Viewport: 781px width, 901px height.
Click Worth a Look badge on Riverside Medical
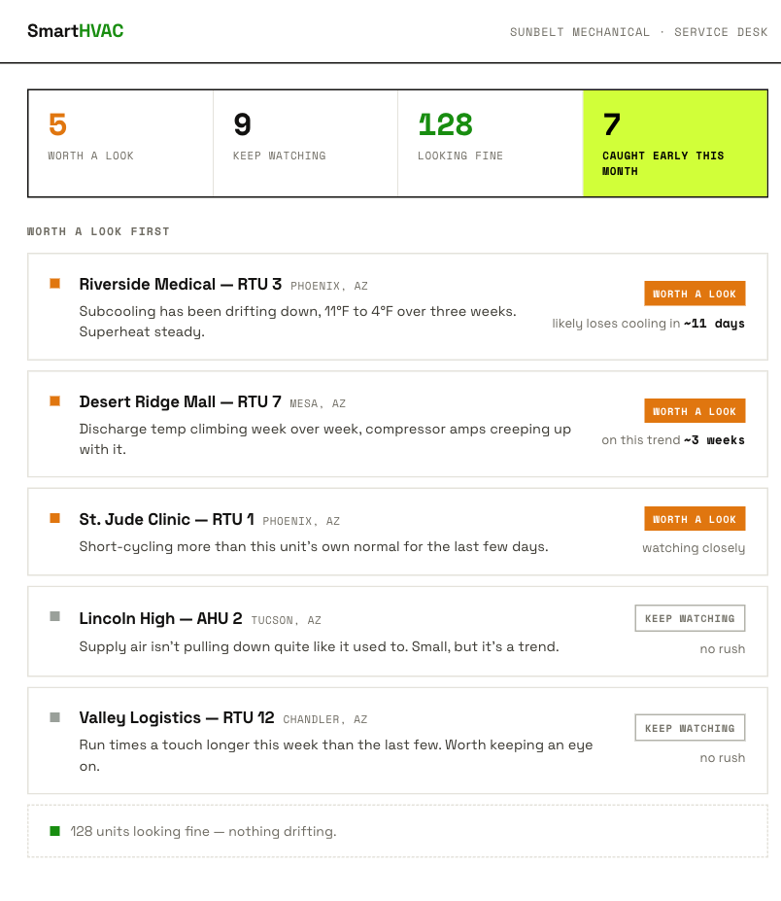click(x=695, y=294)
